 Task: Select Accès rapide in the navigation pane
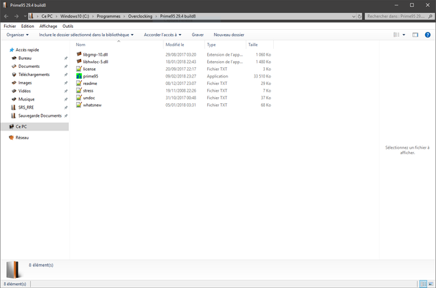[x=27, y=50]
